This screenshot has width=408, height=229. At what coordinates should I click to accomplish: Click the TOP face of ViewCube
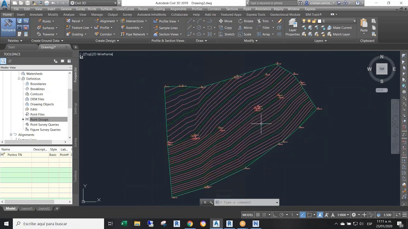(382, 69)
